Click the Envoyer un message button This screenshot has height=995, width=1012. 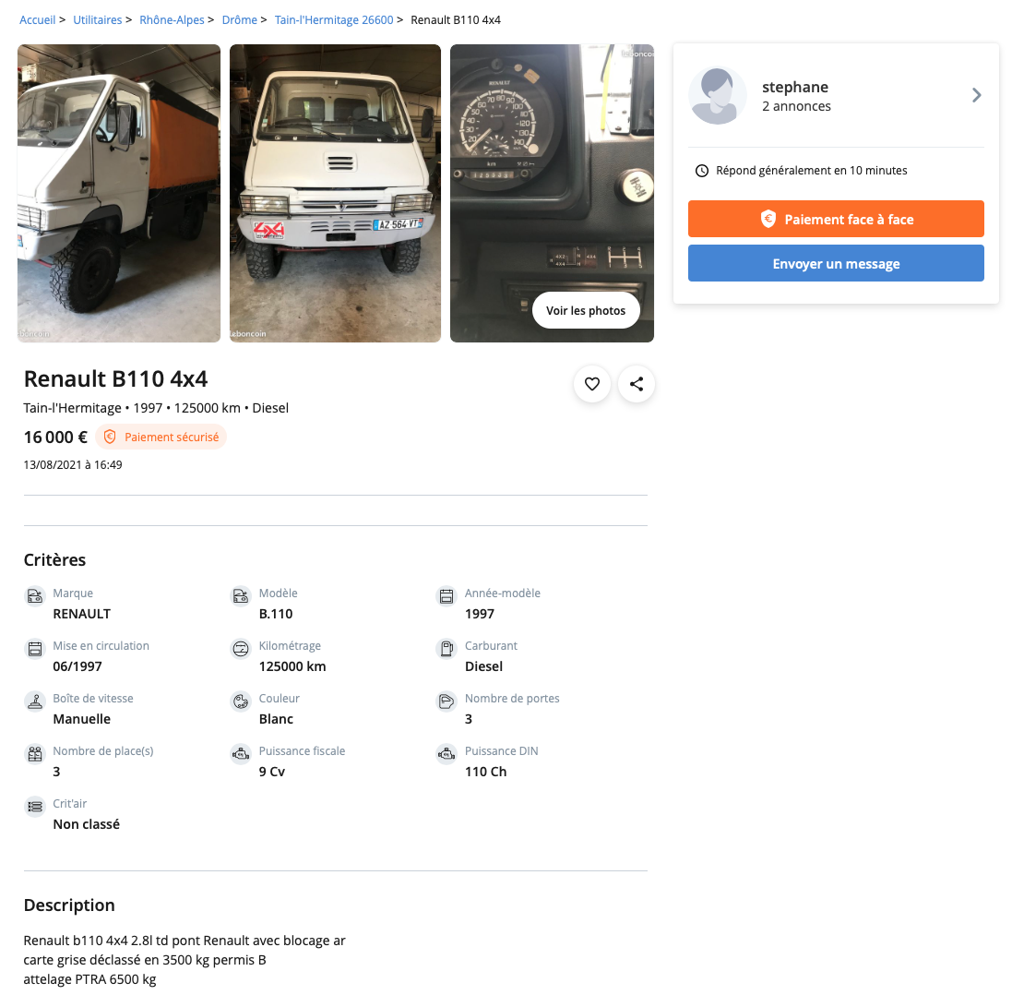click(x=836, y=263)
